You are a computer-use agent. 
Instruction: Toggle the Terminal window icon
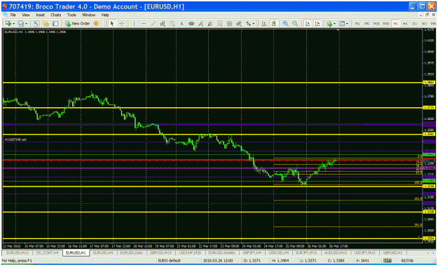click(55, 24)
